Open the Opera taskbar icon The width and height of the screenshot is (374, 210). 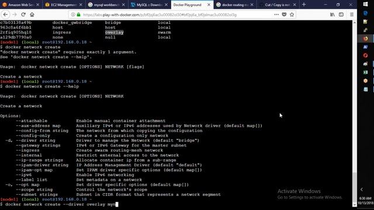(365, 55)
